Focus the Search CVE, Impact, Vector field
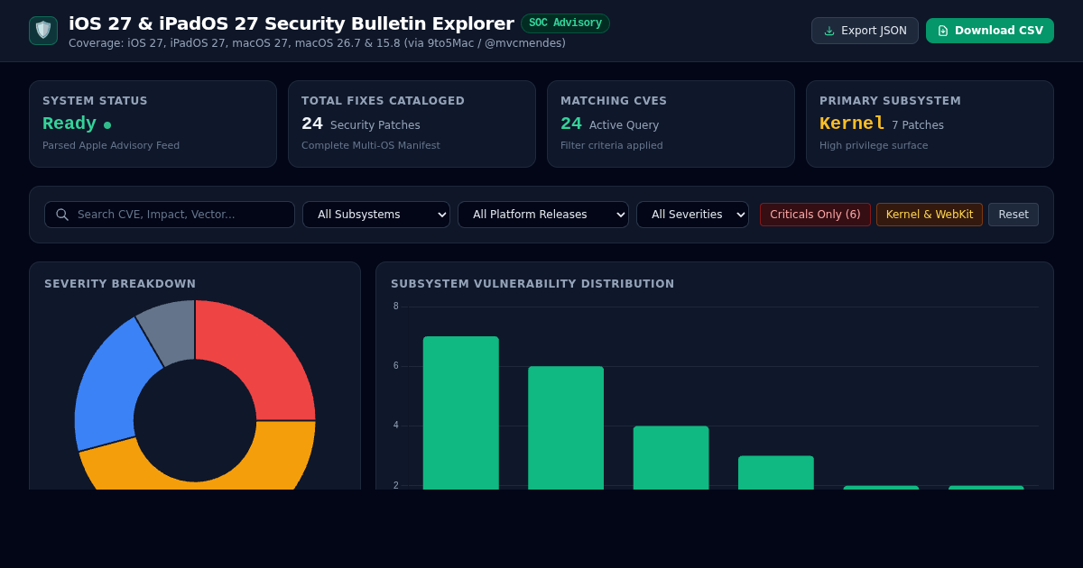The image size is (1083, 568). pyautogui.click(x=170, y=215)
